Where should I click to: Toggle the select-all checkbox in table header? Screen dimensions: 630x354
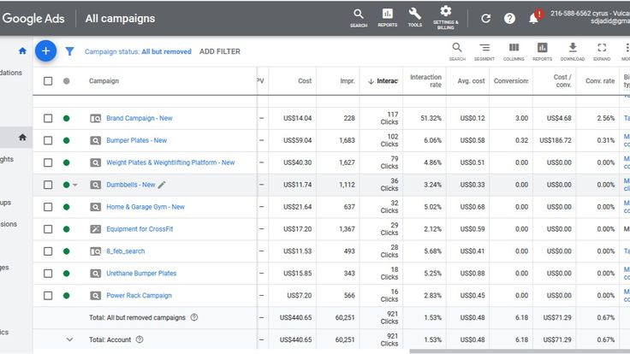tap(48, 81)
